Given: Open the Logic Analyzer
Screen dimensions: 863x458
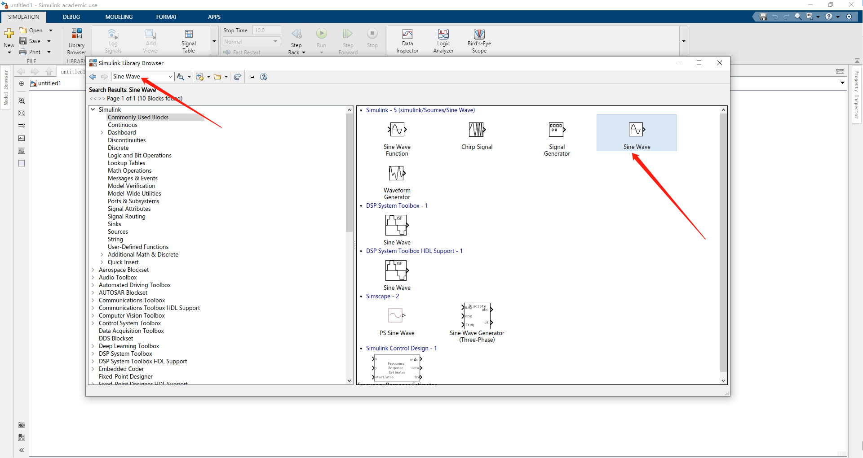Looking at the screenshot, I should click(443, 40).
